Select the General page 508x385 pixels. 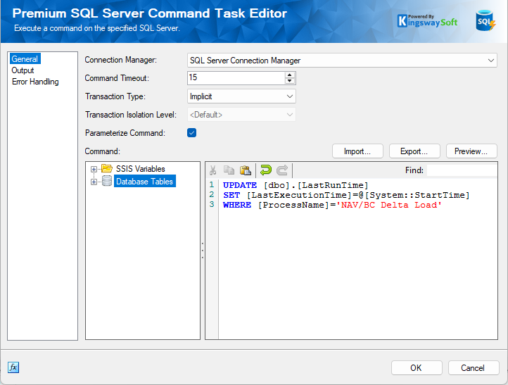point(25,59)
